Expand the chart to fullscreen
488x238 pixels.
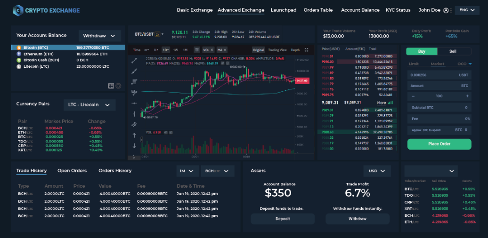tap(306, 50)
